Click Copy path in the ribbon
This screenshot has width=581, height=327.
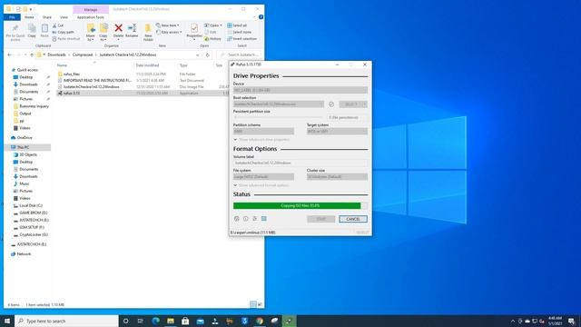[63, 33]
